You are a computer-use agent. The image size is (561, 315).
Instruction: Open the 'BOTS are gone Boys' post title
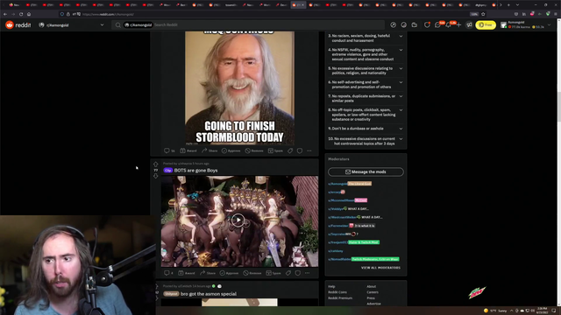(x=195, y=171)
